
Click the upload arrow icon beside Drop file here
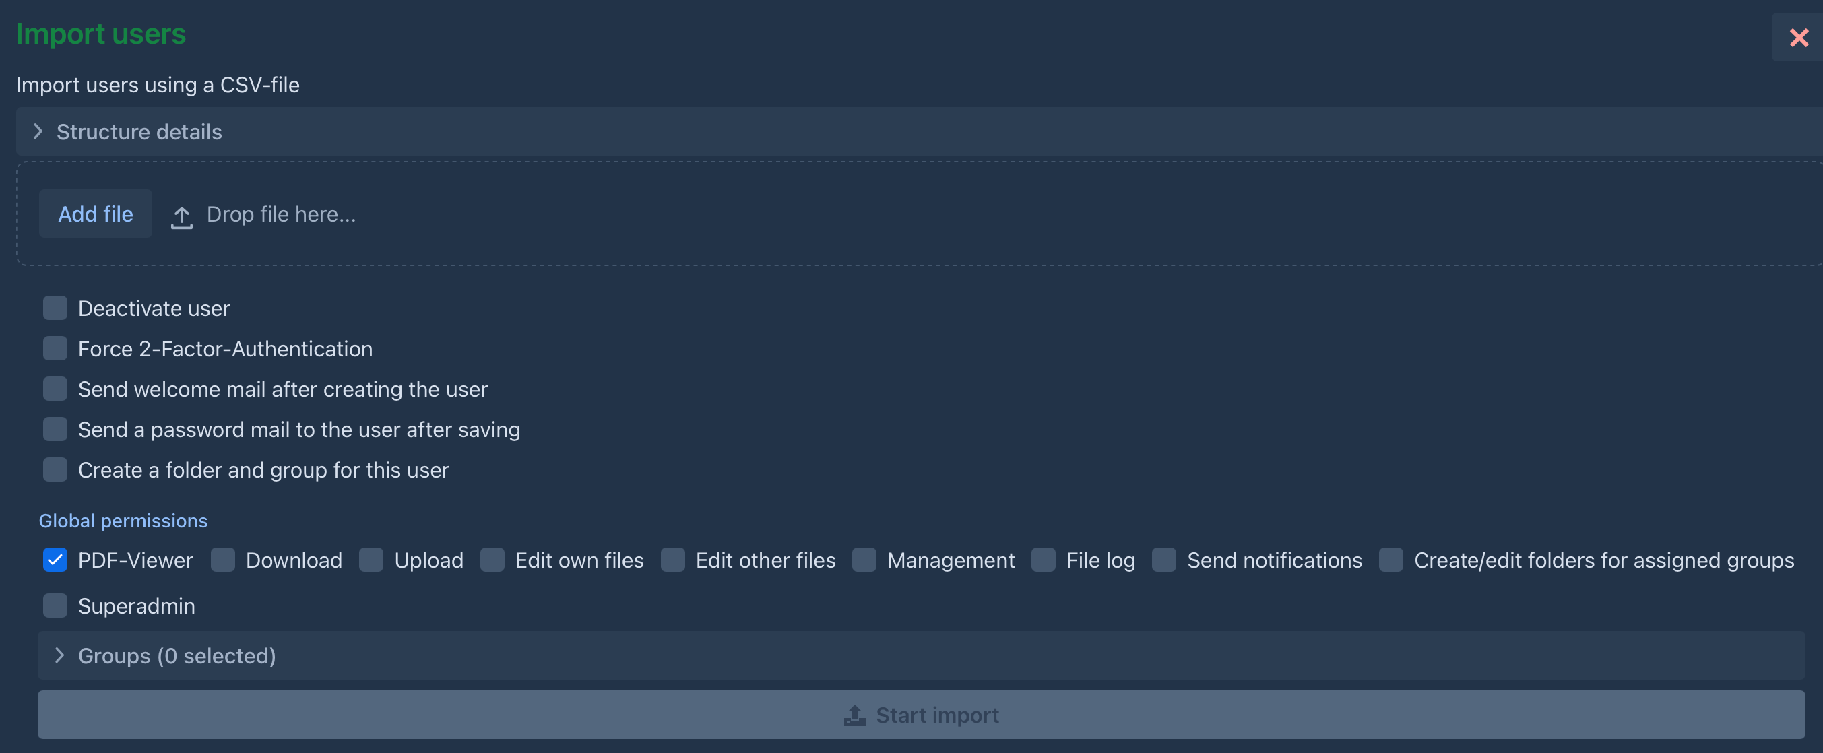coord(181,217)
